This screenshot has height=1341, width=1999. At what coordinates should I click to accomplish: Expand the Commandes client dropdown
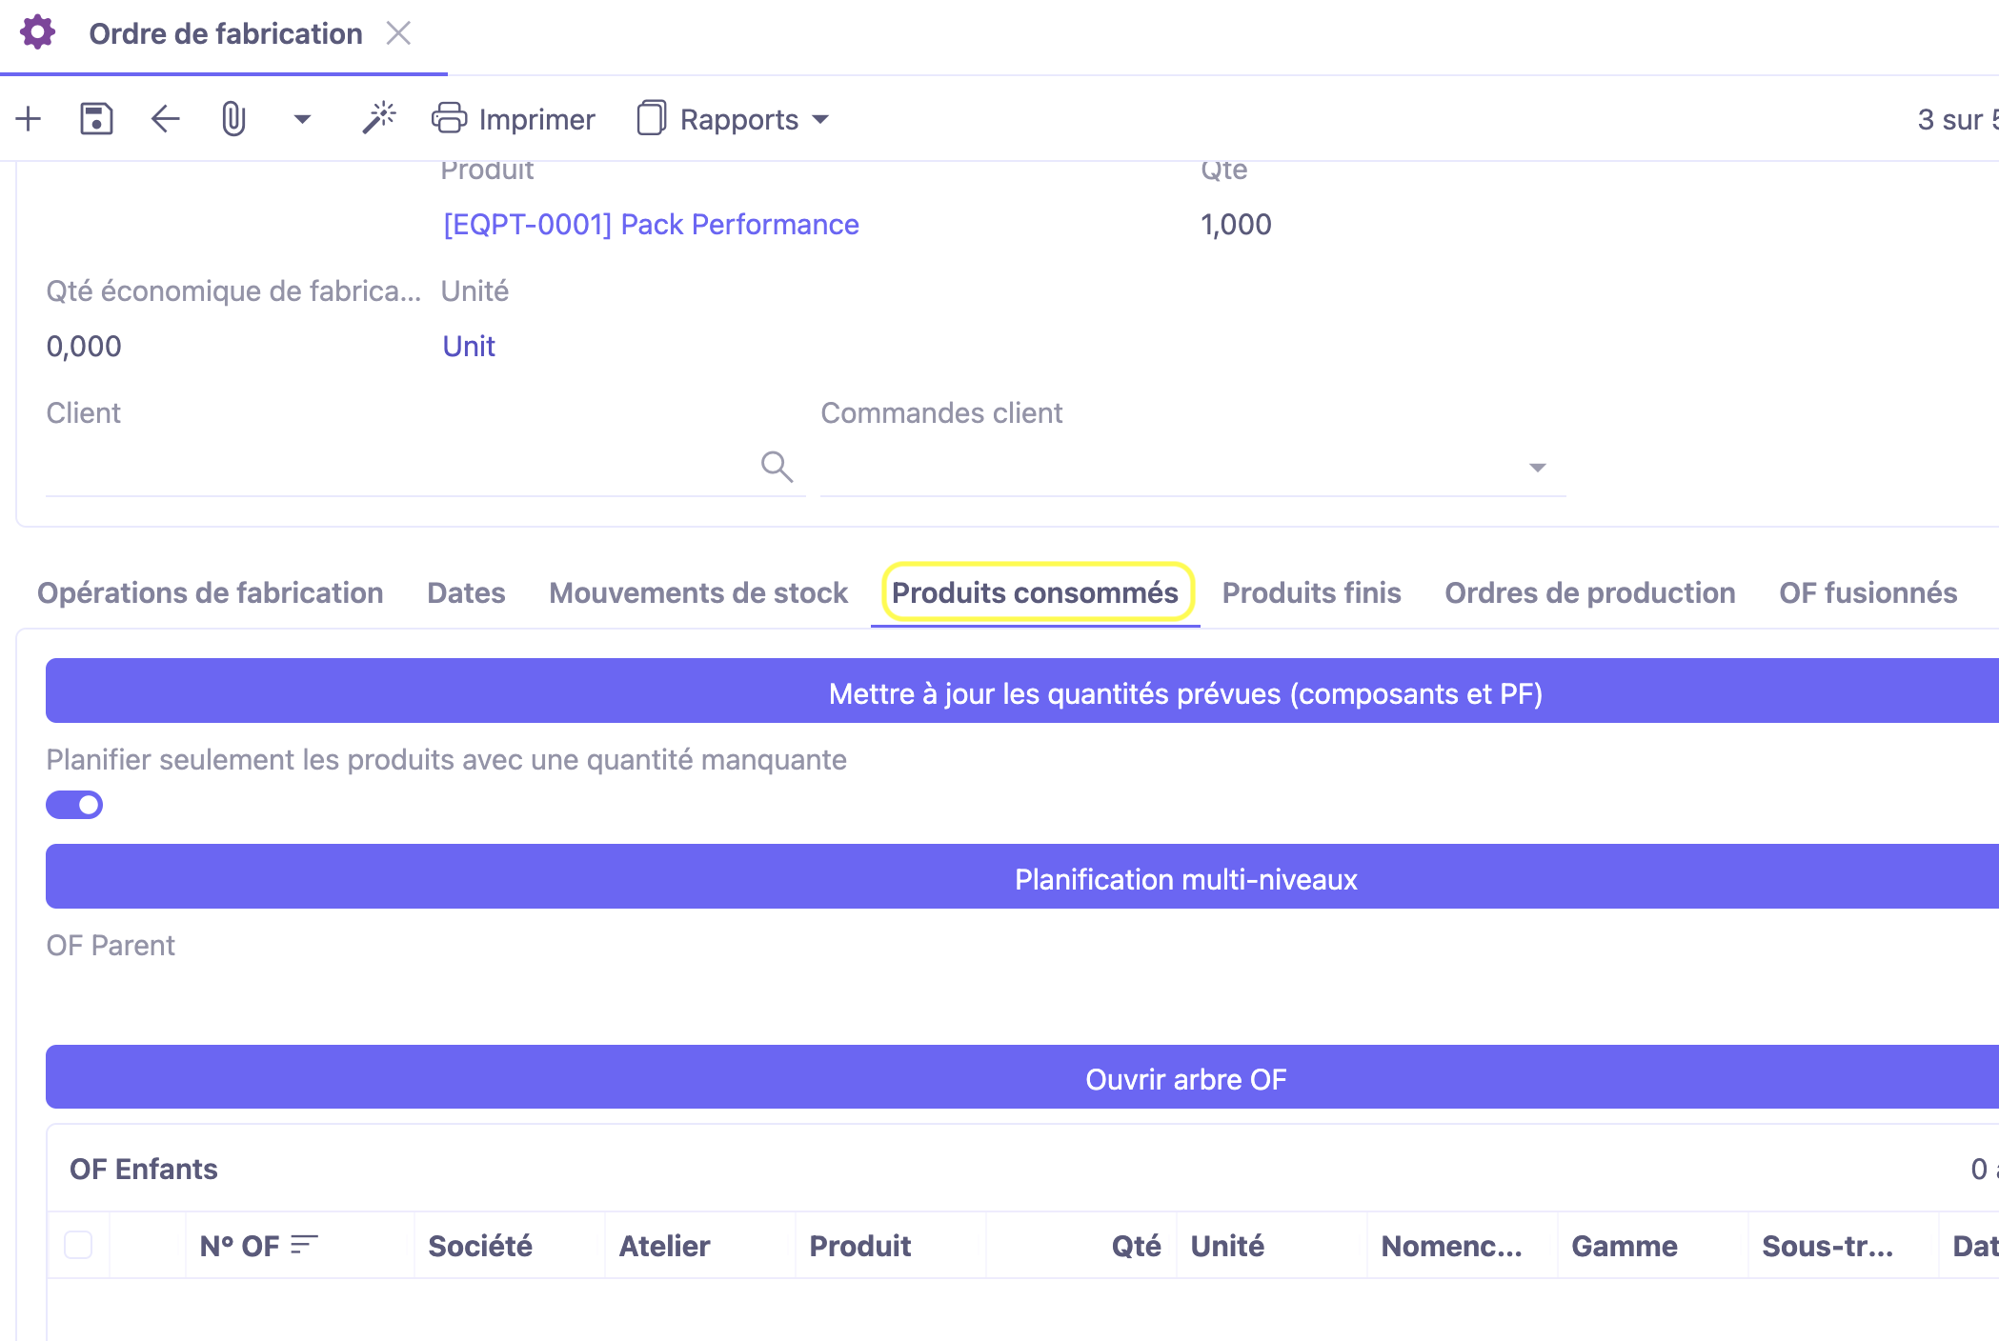[1537, 467]
